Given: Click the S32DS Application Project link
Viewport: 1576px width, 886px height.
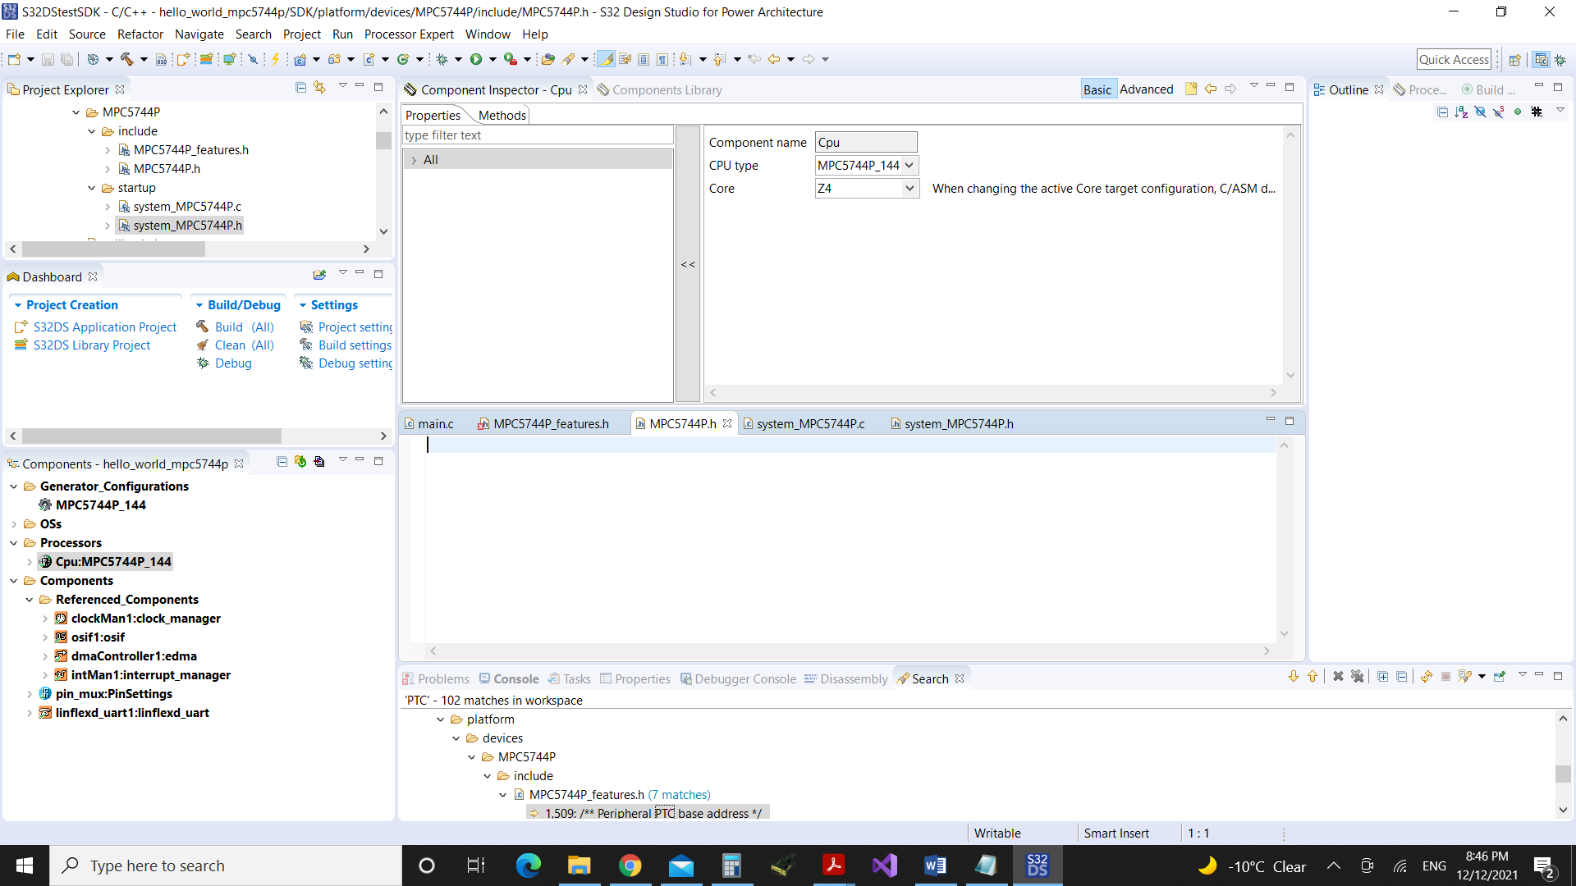Looking at the screenshot, I should pos(105,327).
